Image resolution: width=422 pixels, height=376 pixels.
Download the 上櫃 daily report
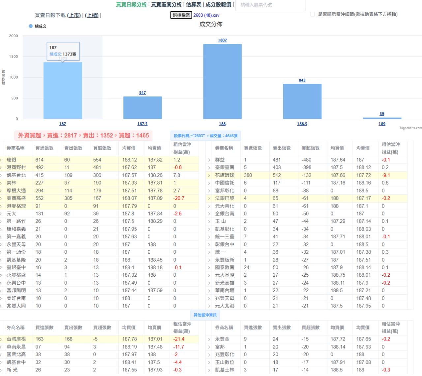click(x=92, y=15)
